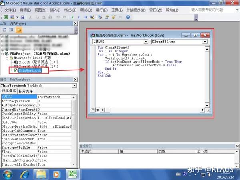Click the Find binoculars toolbar icon
This screenshot has width=240, height=180.
point(50,17)
